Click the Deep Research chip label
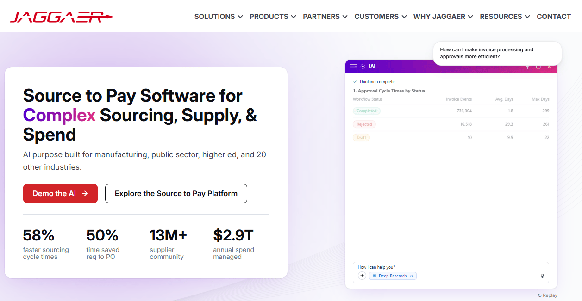Viewport: 582px width, 301px height. pos(393,276)
